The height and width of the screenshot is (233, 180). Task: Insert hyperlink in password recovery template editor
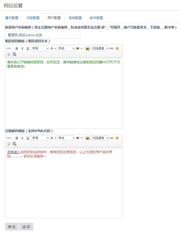coord(112,48)
